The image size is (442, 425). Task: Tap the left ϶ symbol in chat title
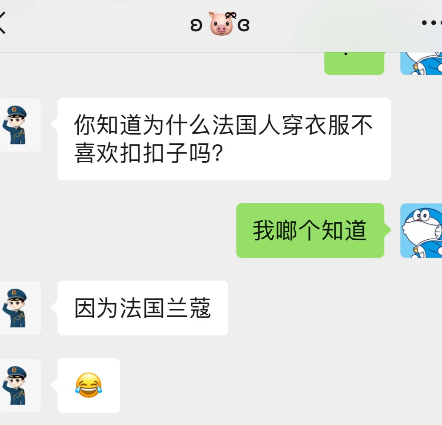click(196, 25)
